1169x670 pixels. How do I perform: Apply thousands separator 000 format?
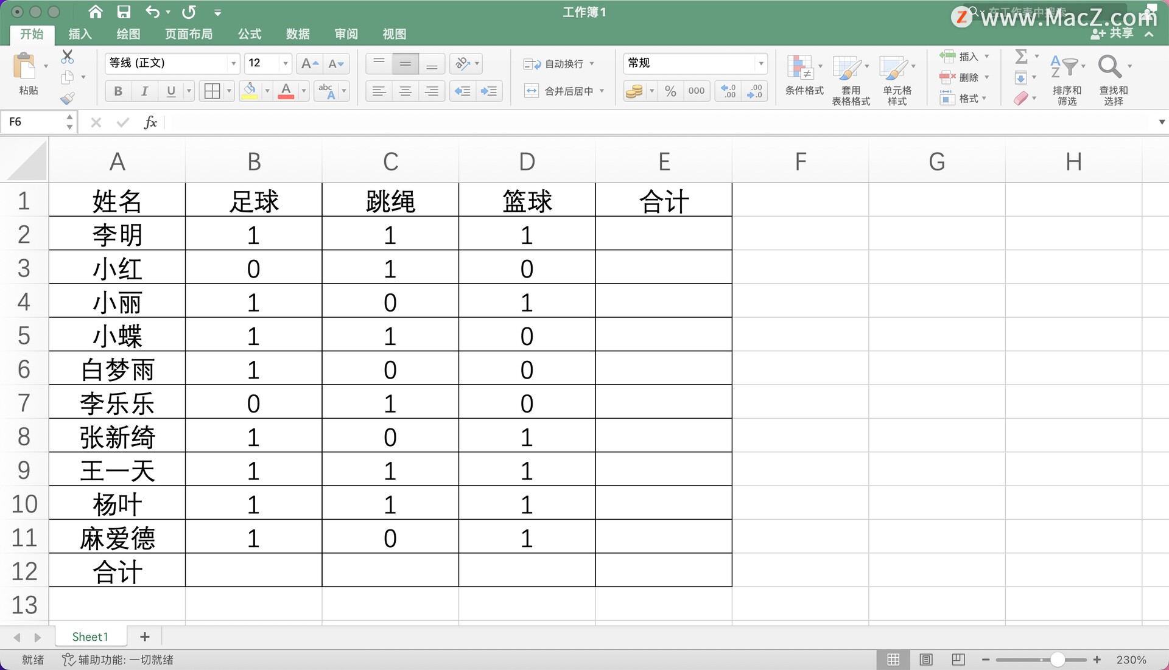coord(697,91)
